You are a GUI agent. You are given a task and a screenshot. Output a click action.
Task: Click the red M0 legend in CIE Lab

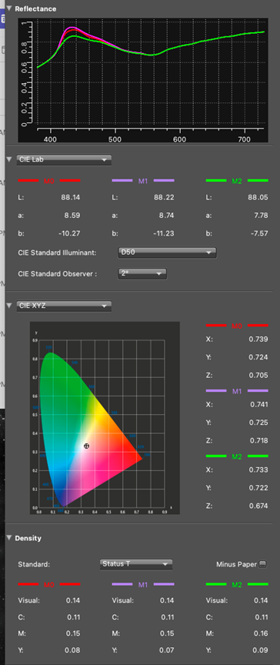tap(49, 181)
